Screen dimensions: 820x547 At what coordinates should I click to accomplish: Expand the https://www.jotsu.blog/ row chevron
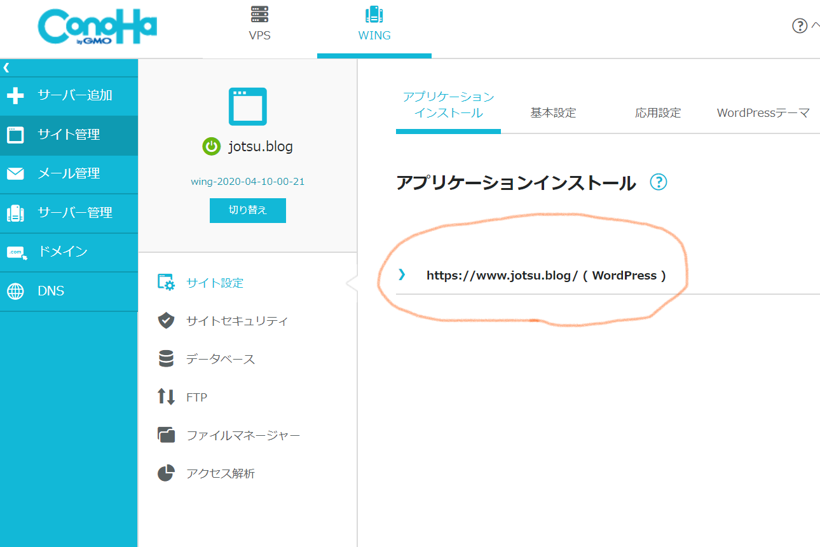click(x=401, y=274)
